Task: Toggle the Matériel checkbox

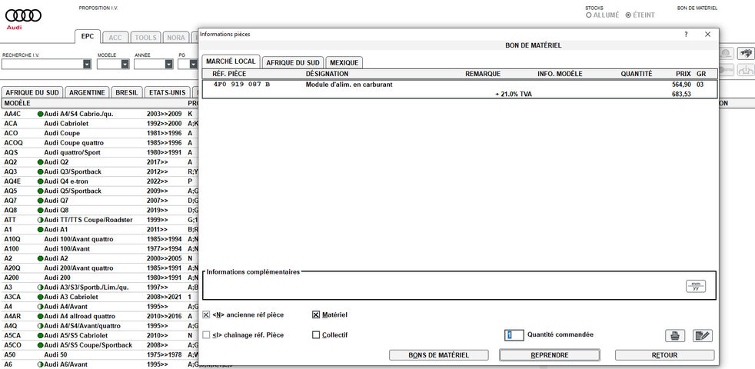Action: 316,314
